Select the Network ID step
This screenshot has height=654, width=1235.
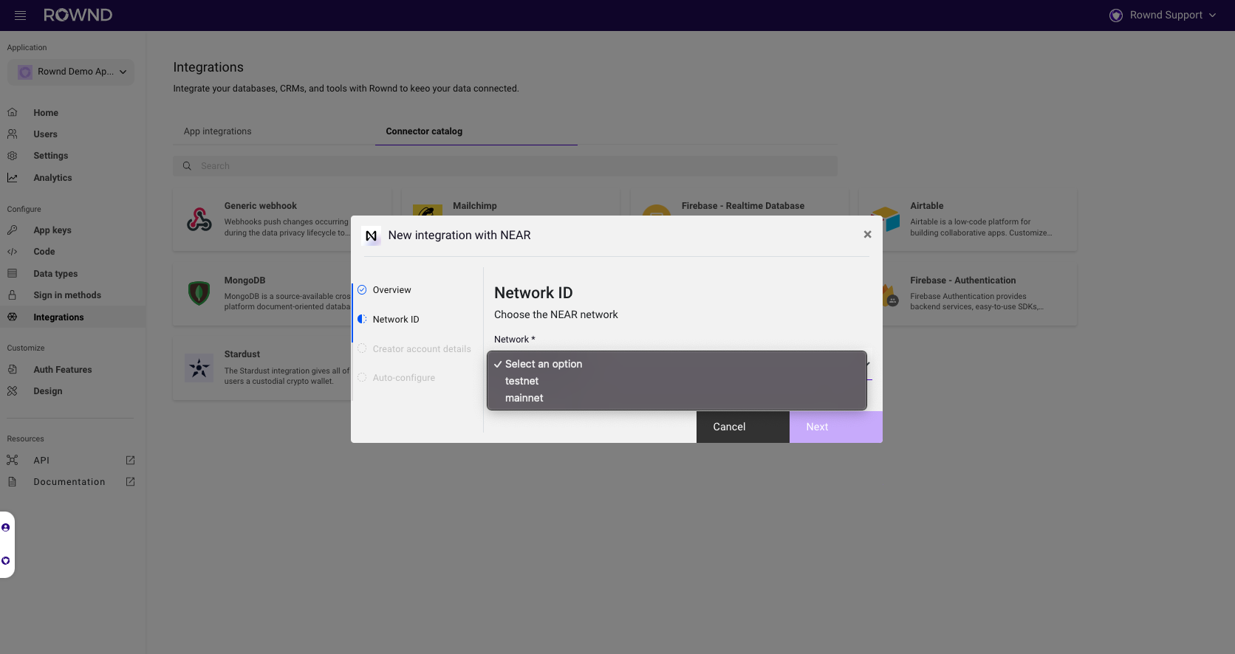[395, 320]
